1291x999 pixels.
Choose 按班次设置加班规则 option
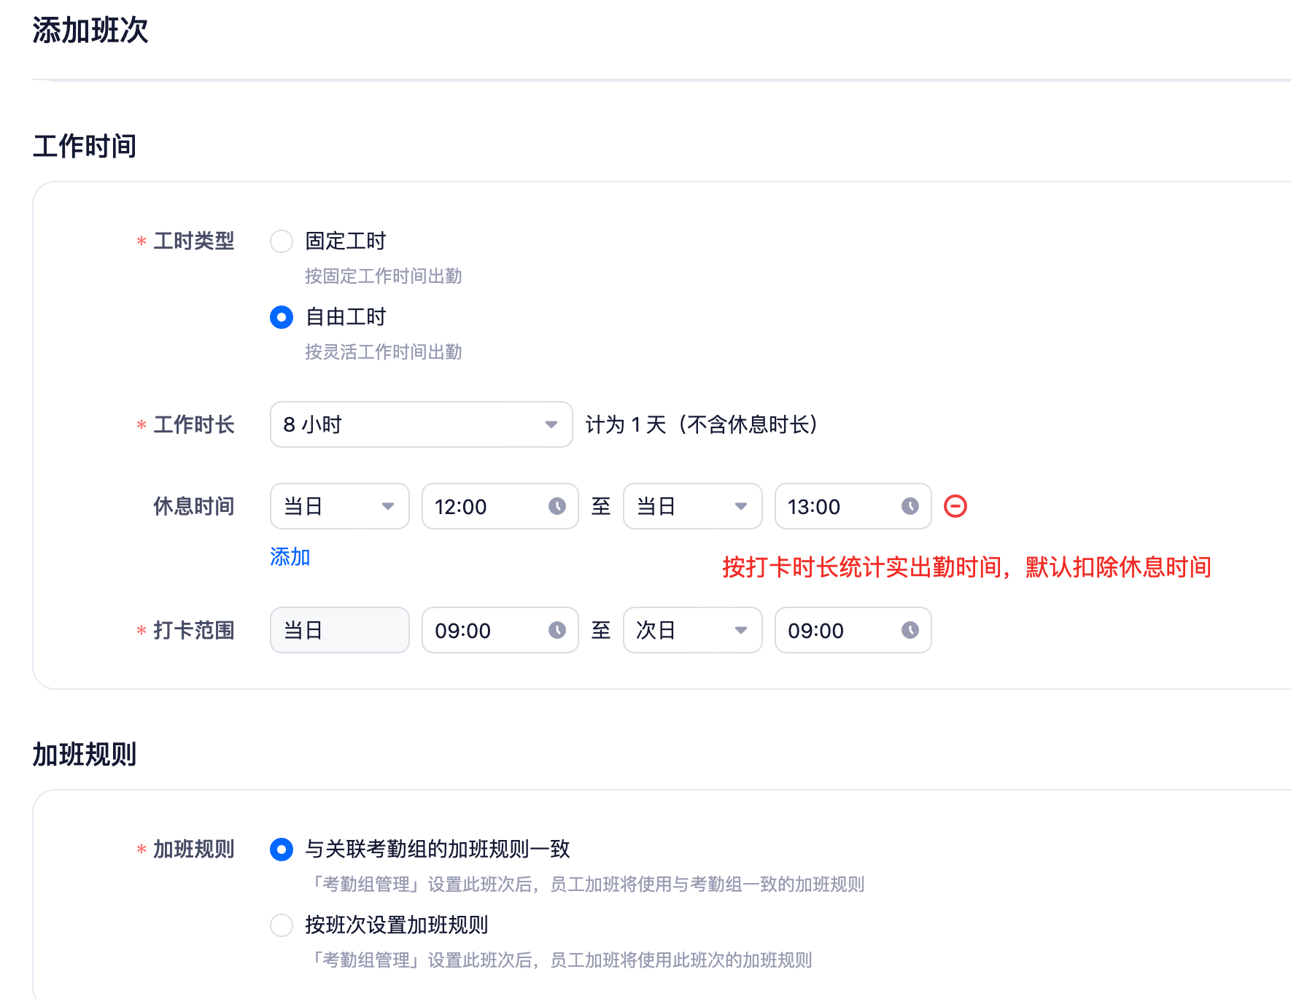click(x=282, y=925)
